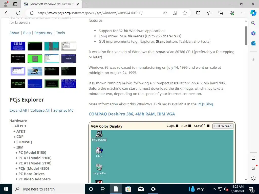The height and width of the screenshot is (194, 259).
Task: Launch Copilot from the toolbar
Action: [253, 13]
